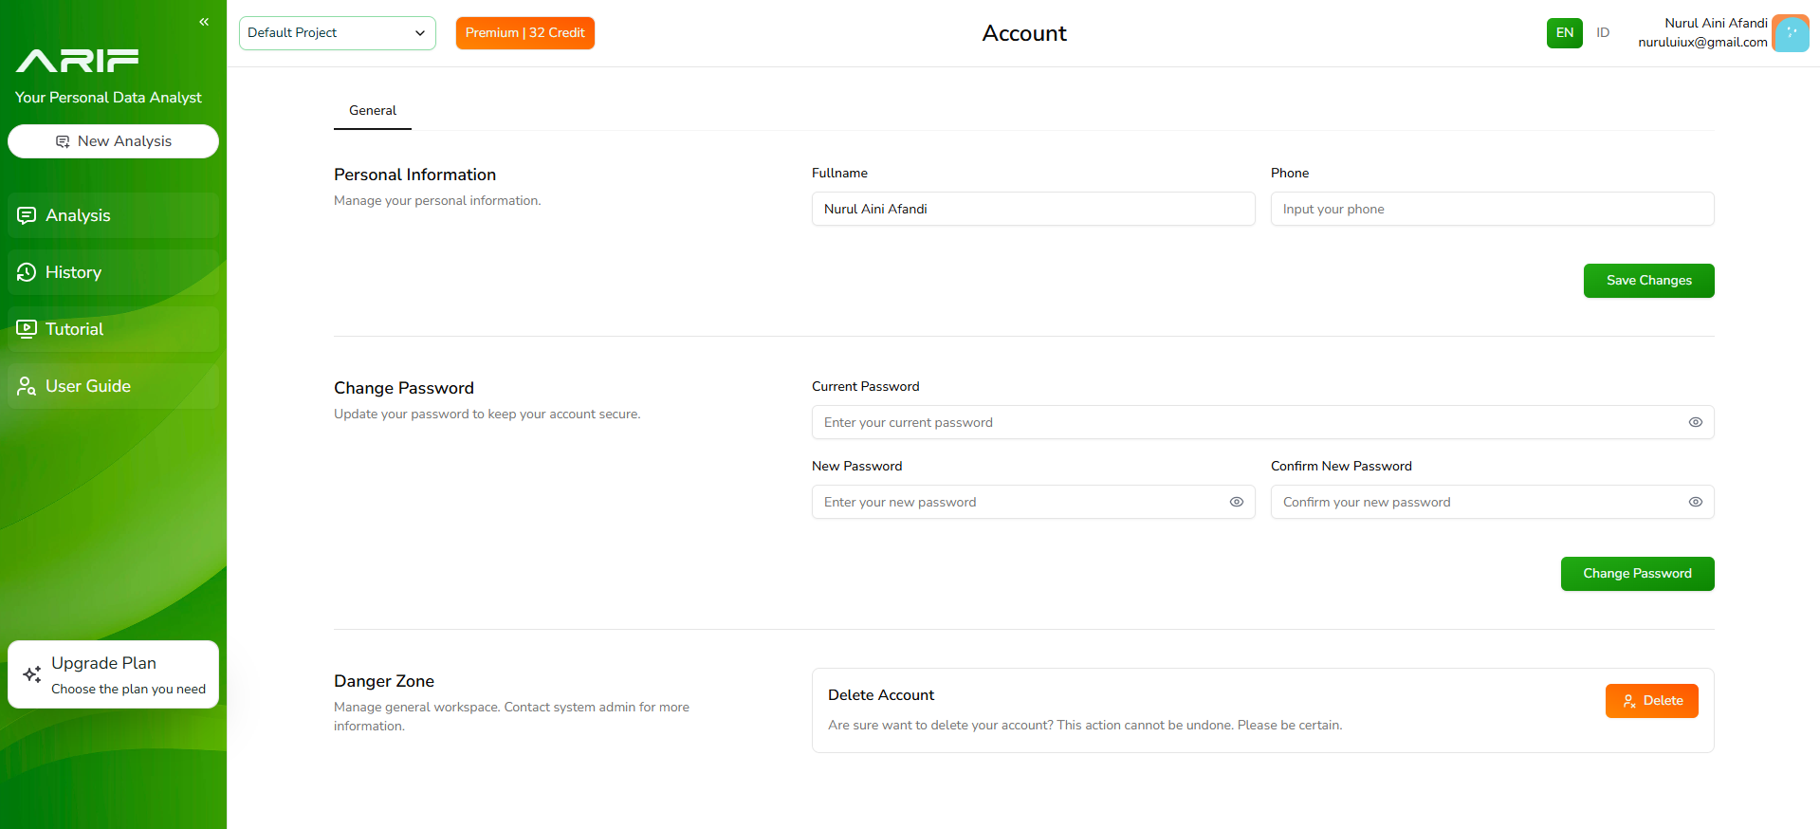Click the ARIF logo
1820x829 pixels.
coord(77,61)
